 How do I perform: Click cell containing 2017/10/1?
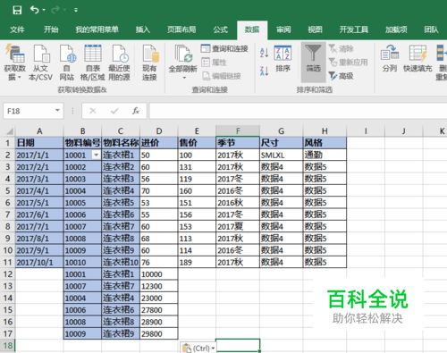[x=39, y=262]
